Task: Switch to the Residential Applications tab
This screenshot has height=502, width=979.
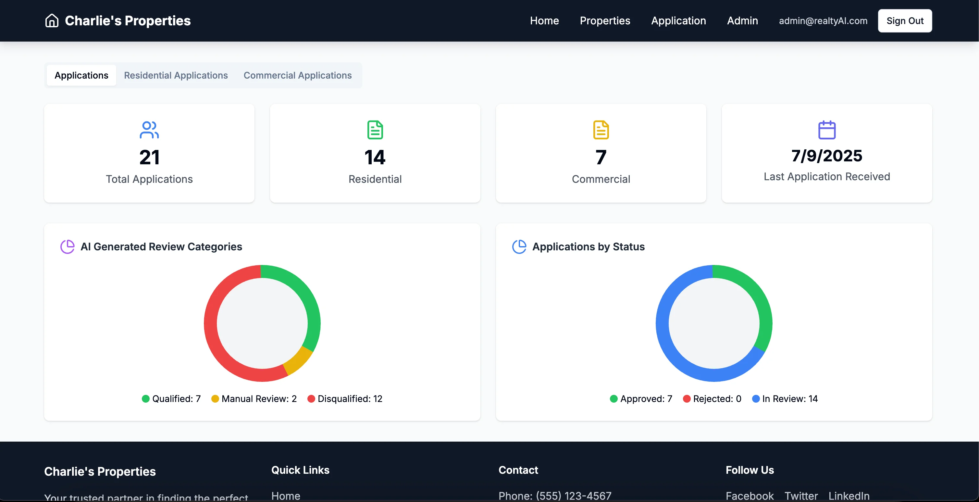Action: click(x=176, y=75)
